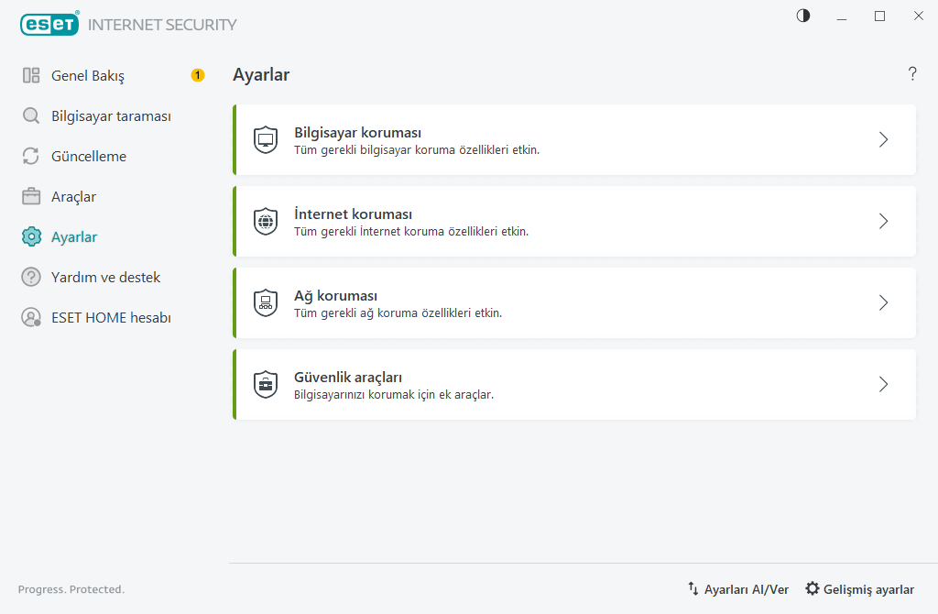Viewport: 938px width, 614px height.
Task: Click the Yardım ve destek question icon
Action: pos(31,277)
